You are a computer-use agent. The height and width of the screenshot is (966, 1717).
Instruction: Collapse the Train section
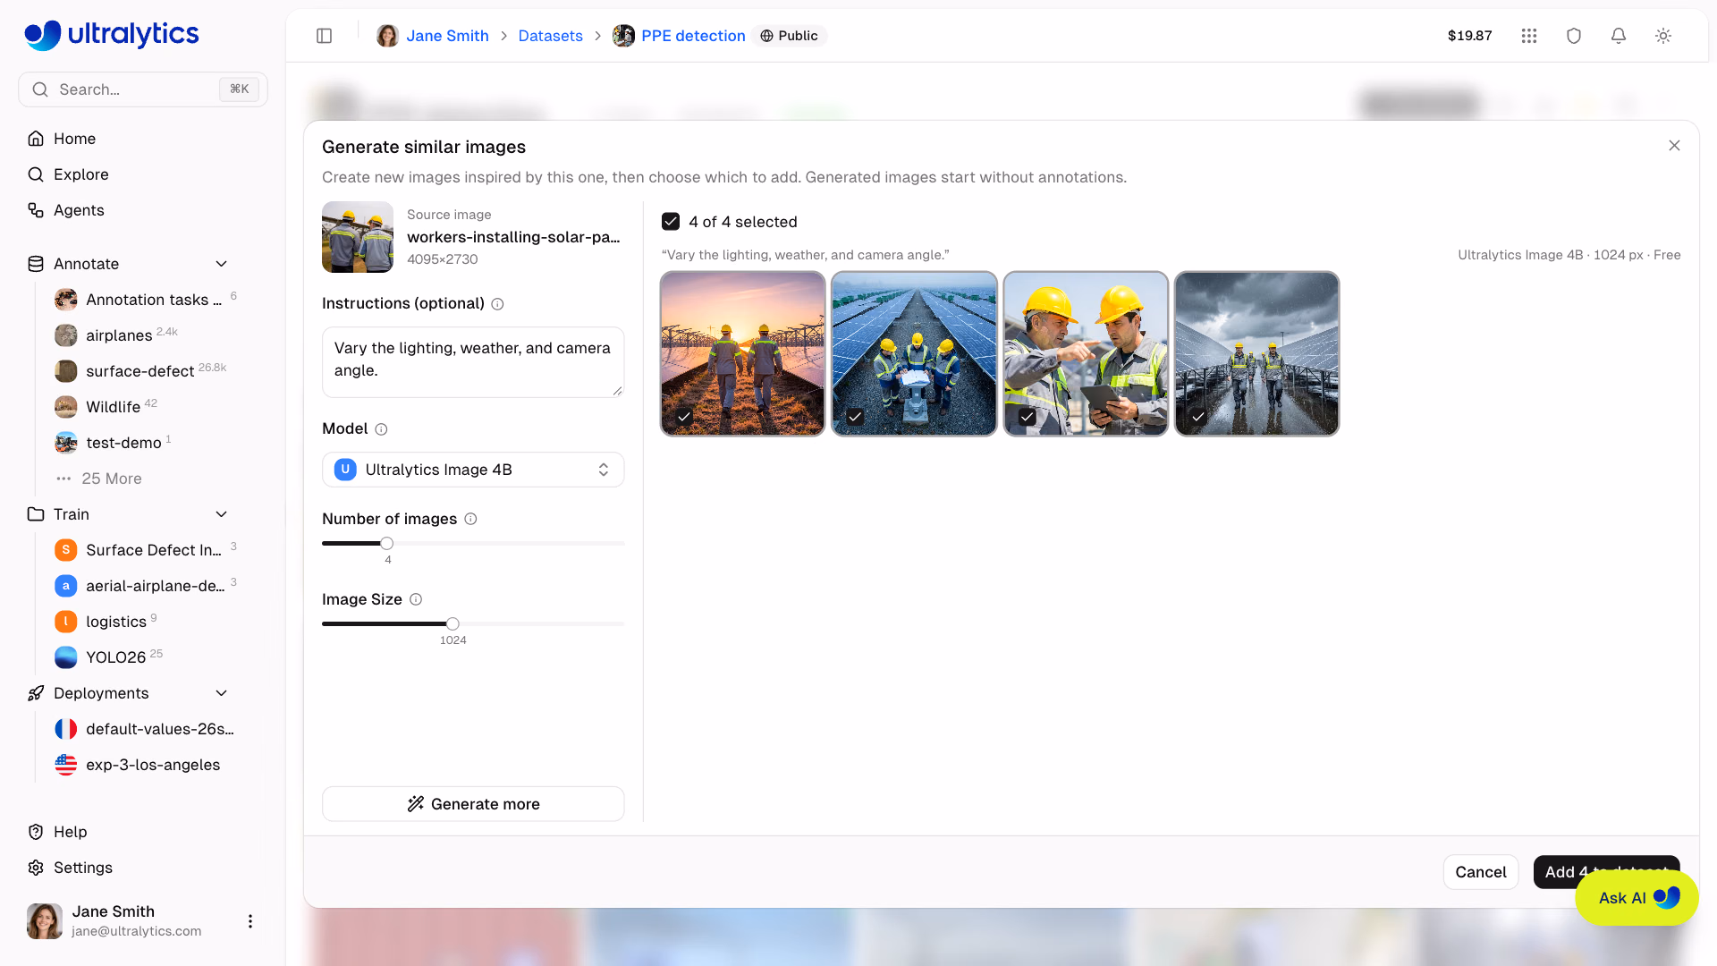tap(222, 514)
